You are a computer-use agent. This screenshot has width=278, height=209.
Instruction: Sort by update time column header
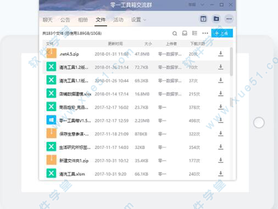(115, 43)
